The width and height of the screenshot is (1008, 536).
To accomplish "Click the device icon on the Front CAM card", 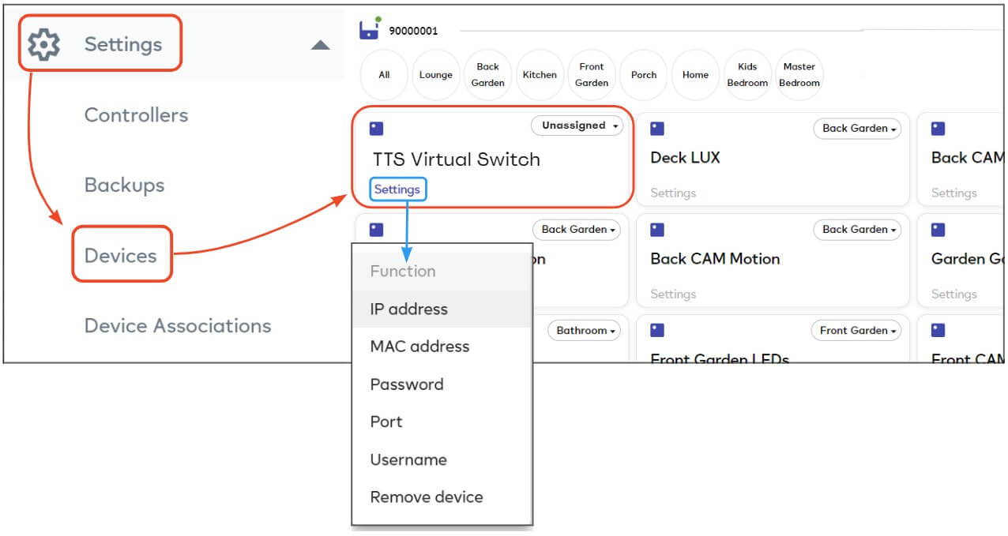I will 937,330.
